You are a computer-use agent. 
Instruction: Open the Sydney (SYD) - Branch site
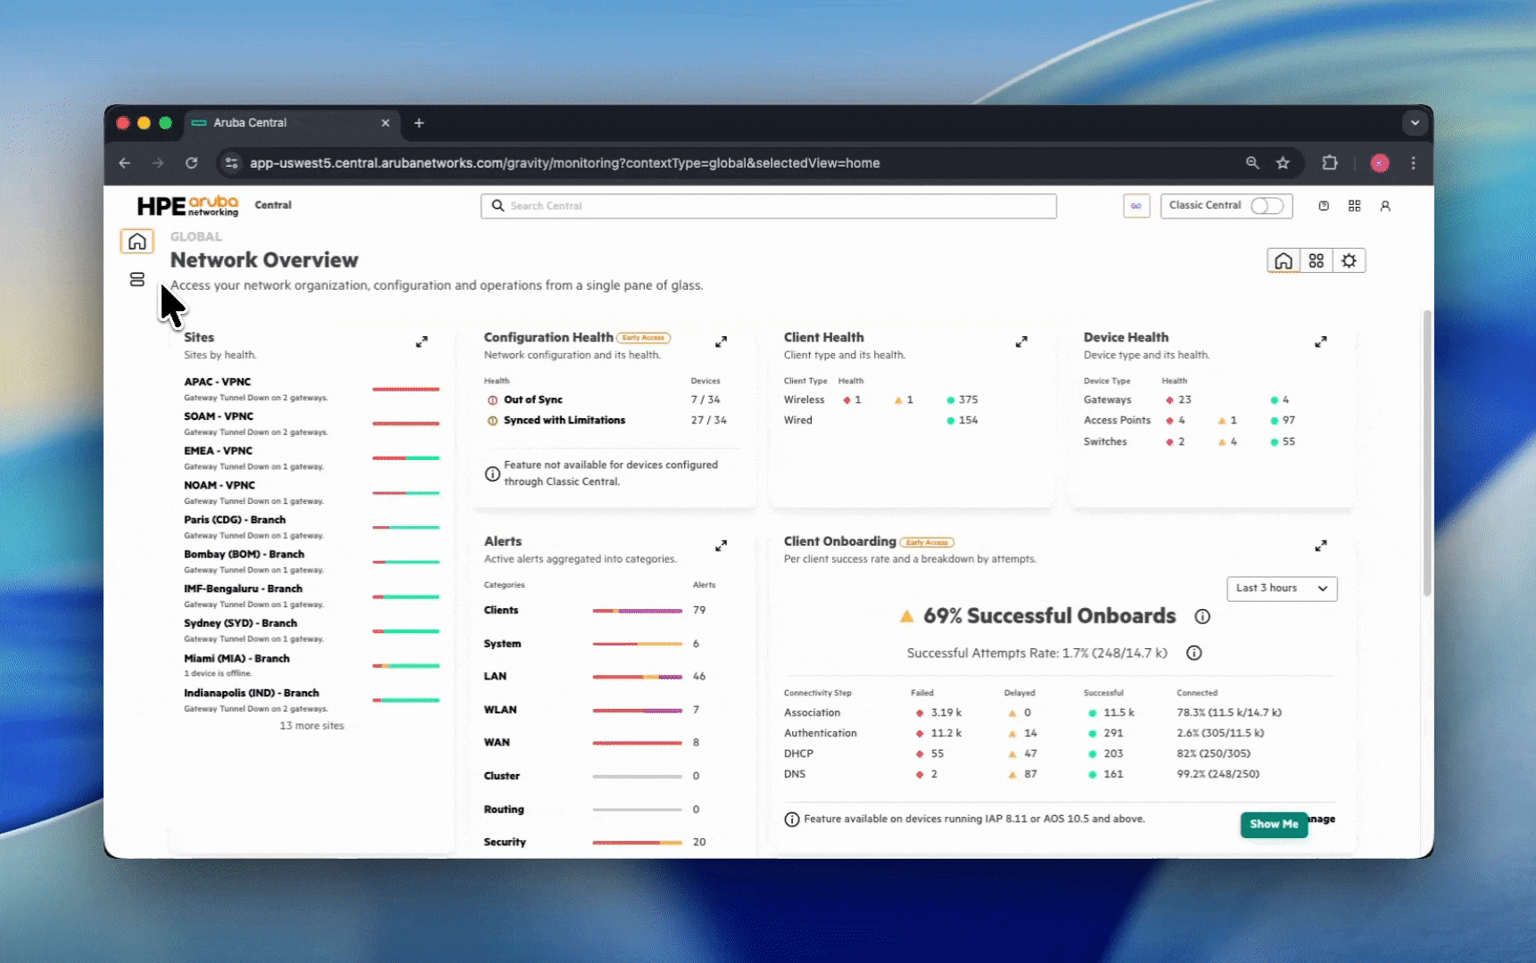(x=240, y=623)
